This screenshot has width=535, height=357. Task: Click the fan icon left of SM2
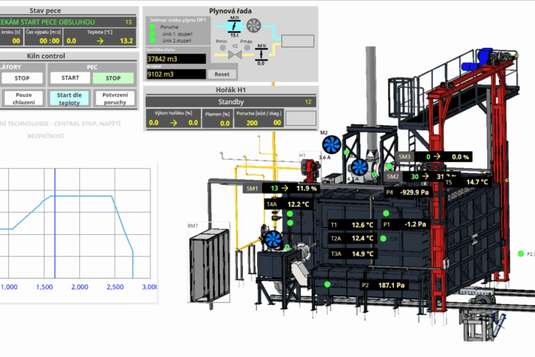pyautogui.click(x=359, y=167)
